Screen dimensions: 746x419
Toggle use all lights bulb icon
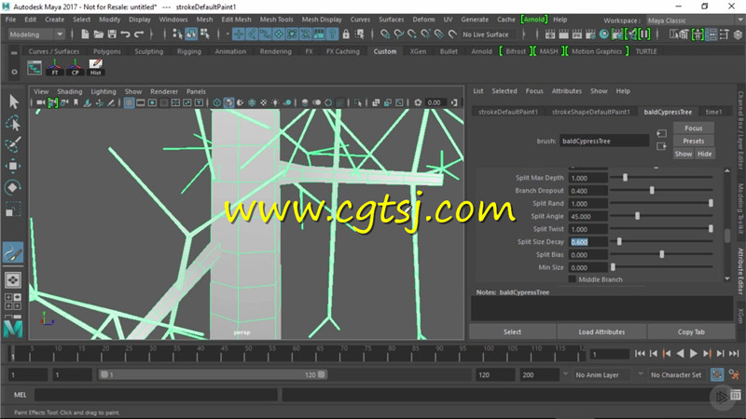tap(275, 102)
